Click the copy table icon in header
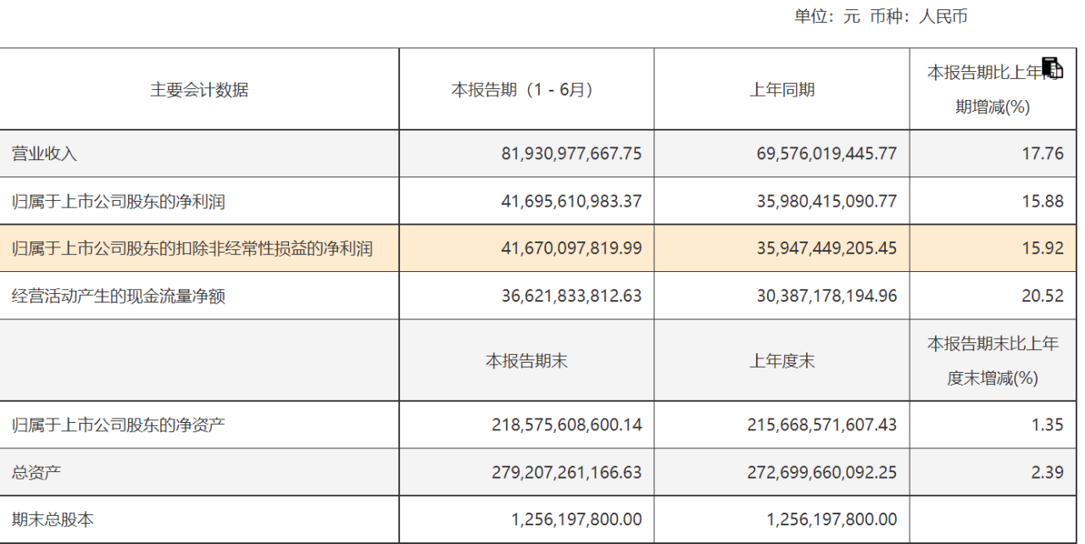This screenshot has height=544, width=1085. pyautogui.click(x=1052, y=69)
